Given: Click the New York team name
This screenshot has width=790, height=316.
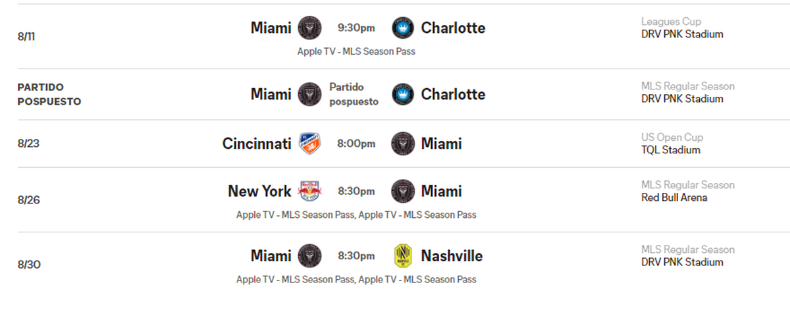Looking at the screenshot, I should click(x=259, y=191).
